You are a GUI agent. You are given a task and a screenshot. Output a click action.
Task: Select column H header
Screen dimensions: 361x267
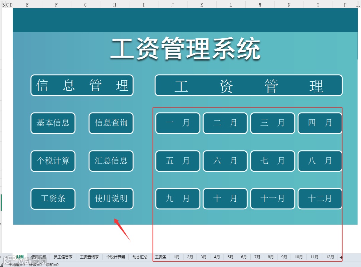click(114, 5)
